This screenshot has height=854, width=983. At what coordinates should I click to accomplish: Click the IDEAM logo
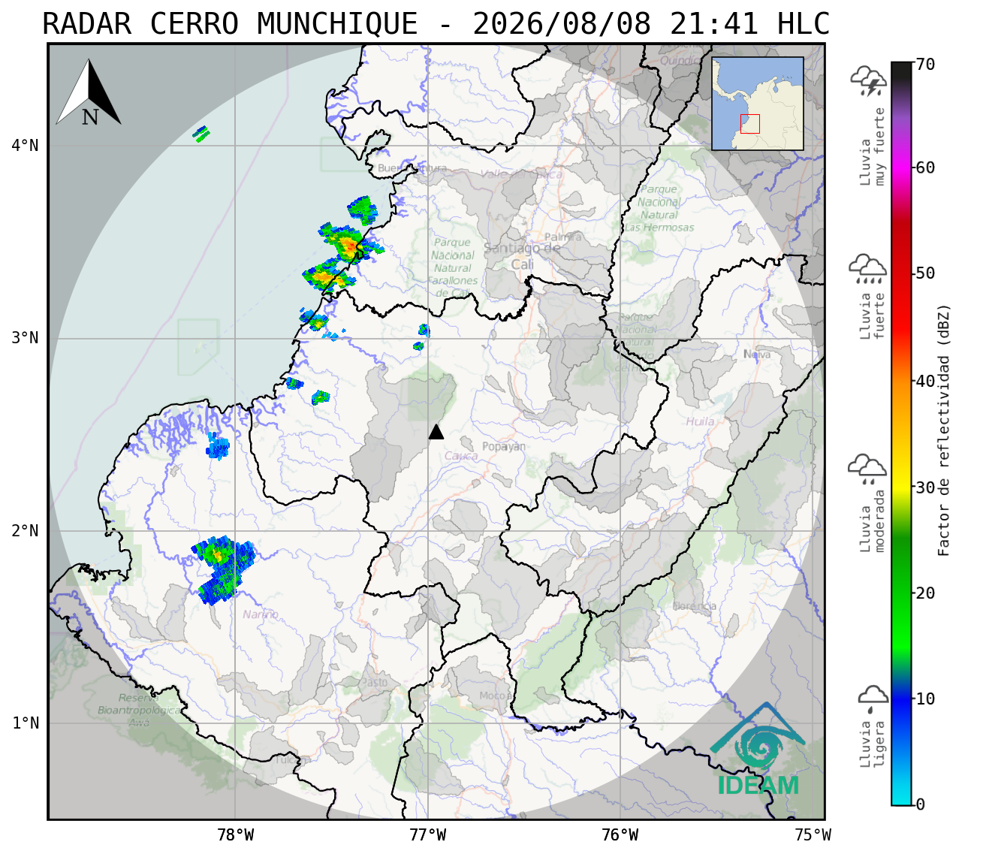point(758,750)
